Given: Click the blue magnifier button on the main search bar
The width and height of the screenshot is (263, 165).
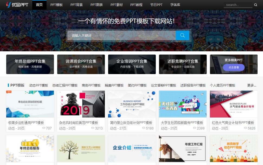Looking at the screenshot, I should (x=183, y=35).
